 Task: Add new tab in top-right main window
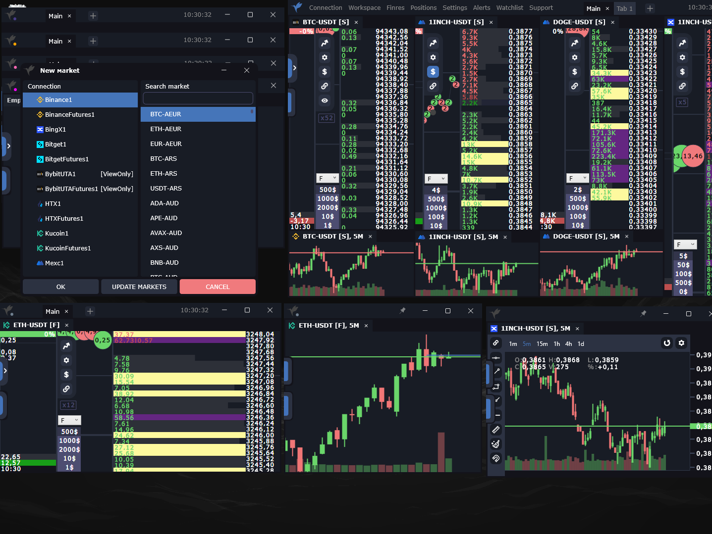tap(650, 8)
